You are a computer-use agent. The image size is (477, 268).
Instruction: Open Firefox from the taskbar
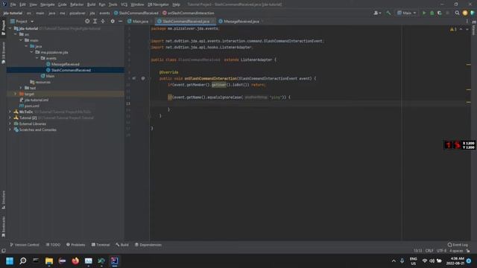(x=75, y=261)
